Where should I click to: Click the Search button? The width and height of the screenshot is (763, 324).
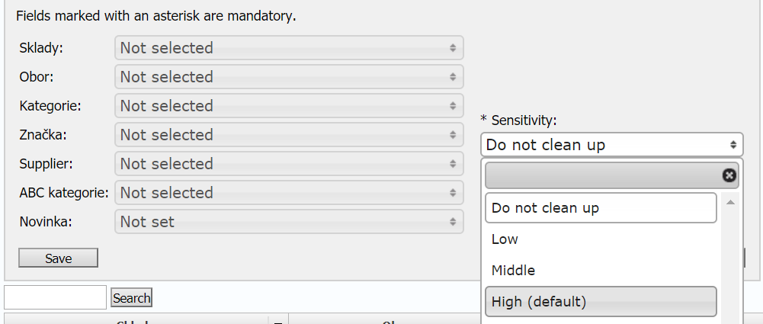tap(132, 298)
